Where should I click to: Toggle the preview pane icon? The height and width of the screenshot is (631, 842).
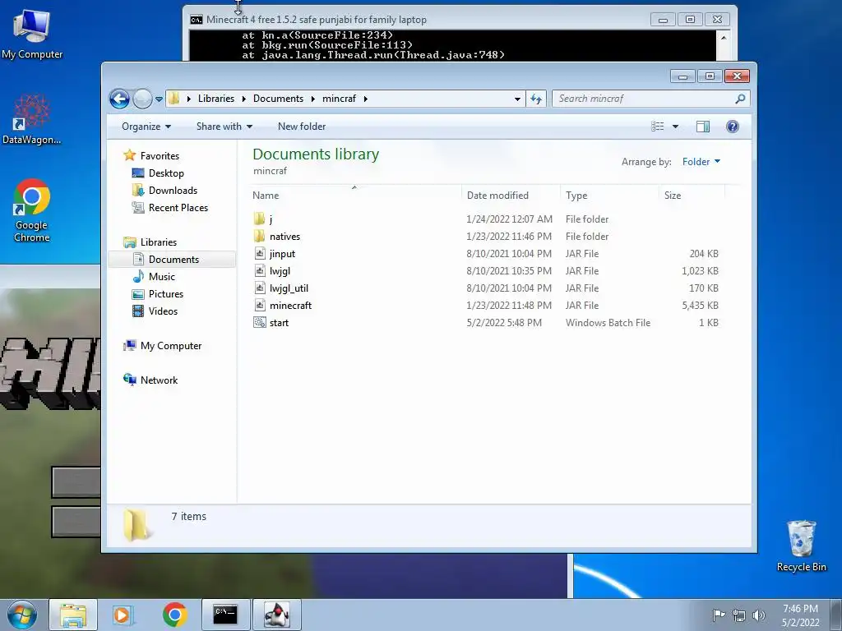702,127
